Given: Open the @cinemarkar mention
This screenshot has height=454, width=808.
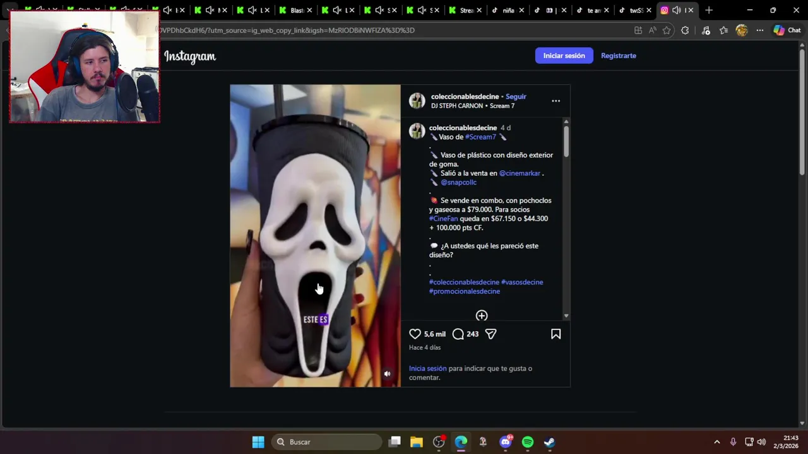Looking at the screenshot, I should 520,173.
